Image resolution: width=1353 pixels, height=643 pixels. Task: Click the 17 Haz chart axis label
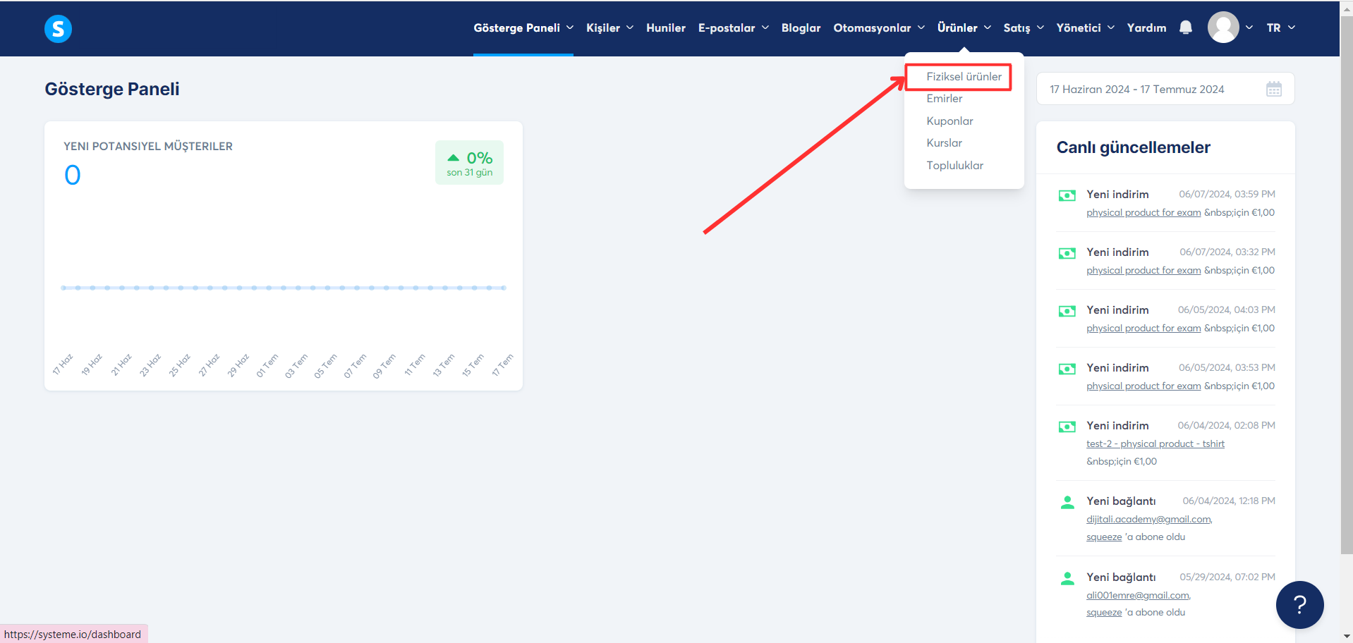[x=62, y=365]
